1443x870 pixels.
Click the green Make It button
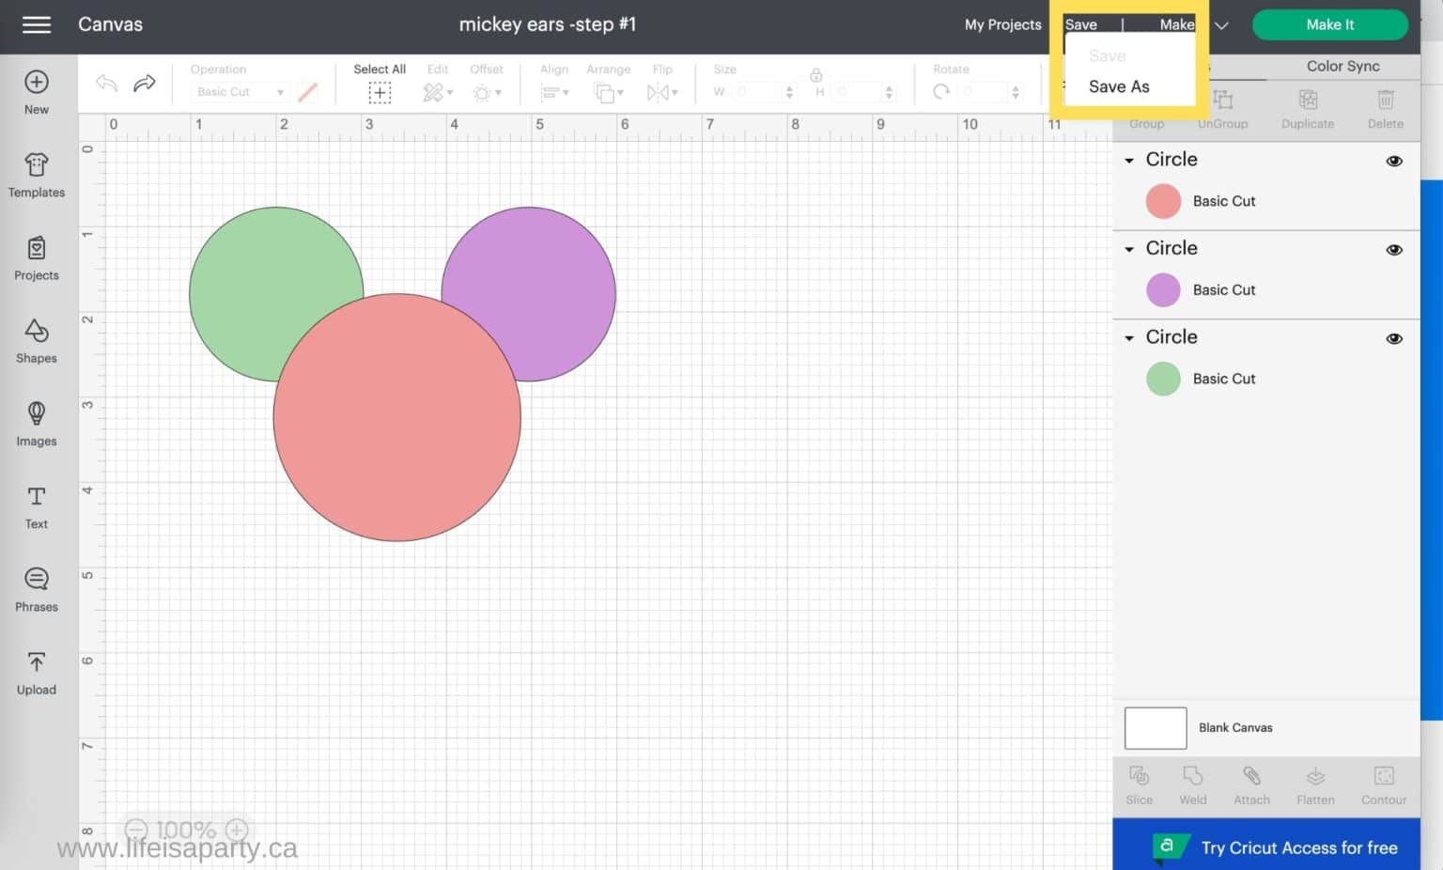[1329, 24]
